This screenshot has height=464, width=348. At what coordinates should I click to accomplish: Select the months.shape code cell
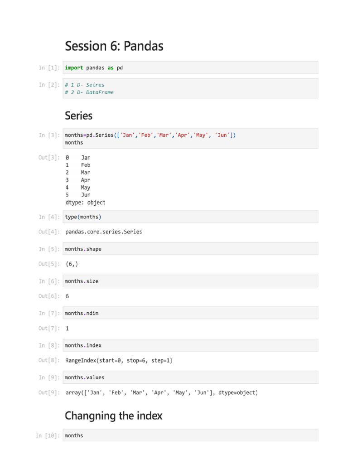(x=190, y=249)
